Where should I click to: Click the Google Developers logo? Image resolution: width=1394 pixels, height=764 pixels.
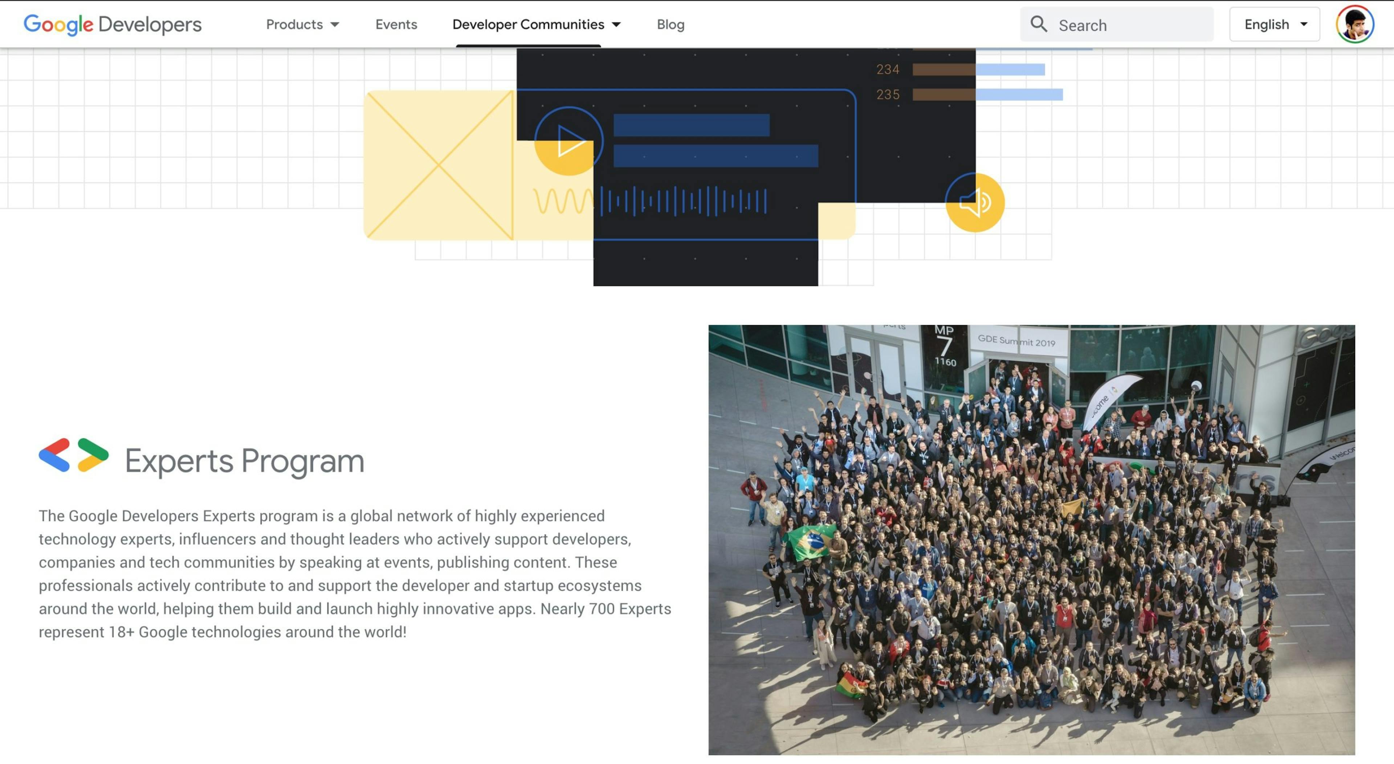[x=113, y=24]
